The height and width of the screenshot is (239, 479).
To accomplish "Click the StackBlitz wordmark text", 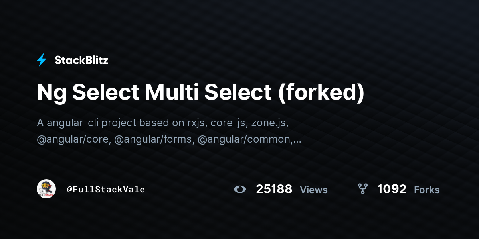I will click(81, 60).
